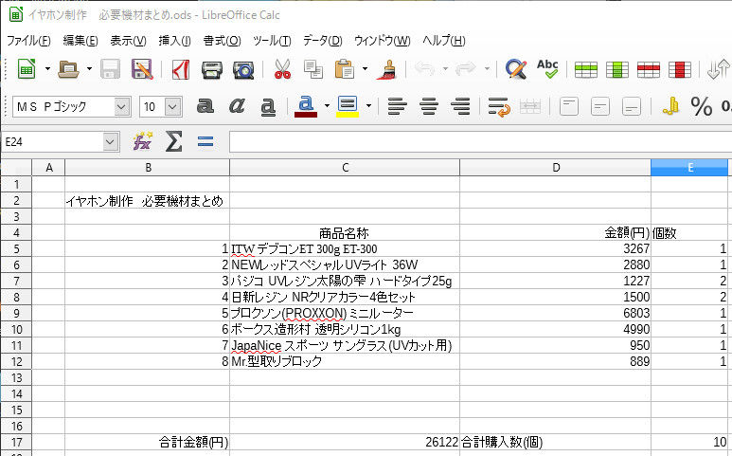Toggle Underline formatting
This screenshot has width=732, height=456.
268,107
